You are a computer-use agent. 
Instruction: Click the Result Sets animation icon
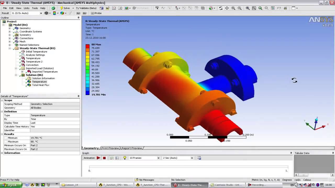[x=117, y=158]
